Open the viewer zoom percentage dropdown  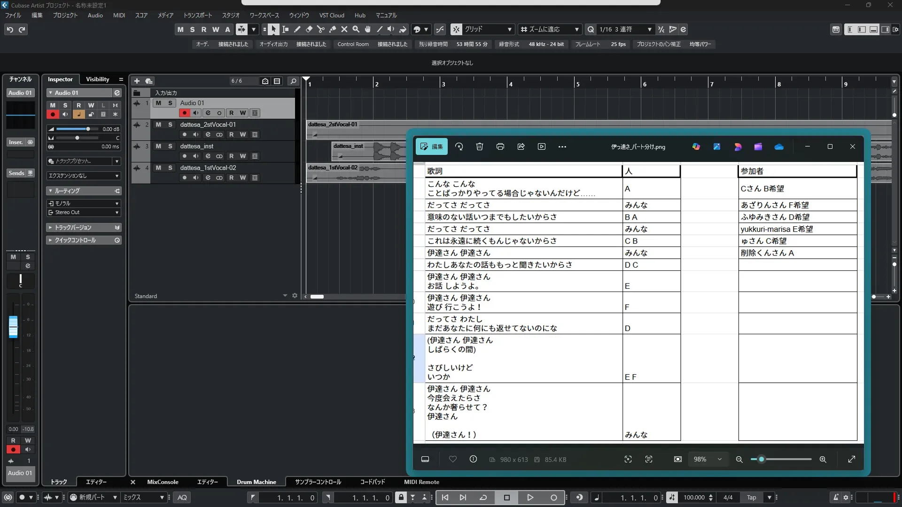[719, 459]
